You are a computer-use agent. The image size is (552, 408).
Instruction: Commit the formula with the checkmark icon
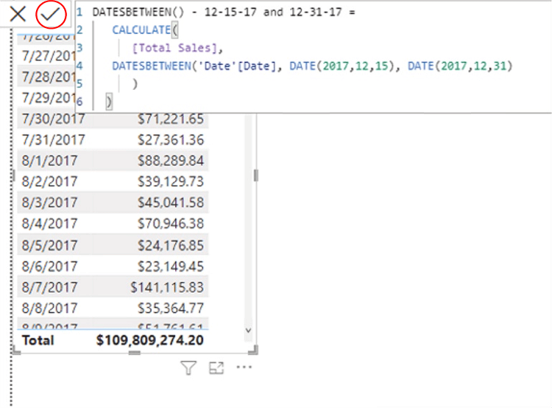pos(51,14)
